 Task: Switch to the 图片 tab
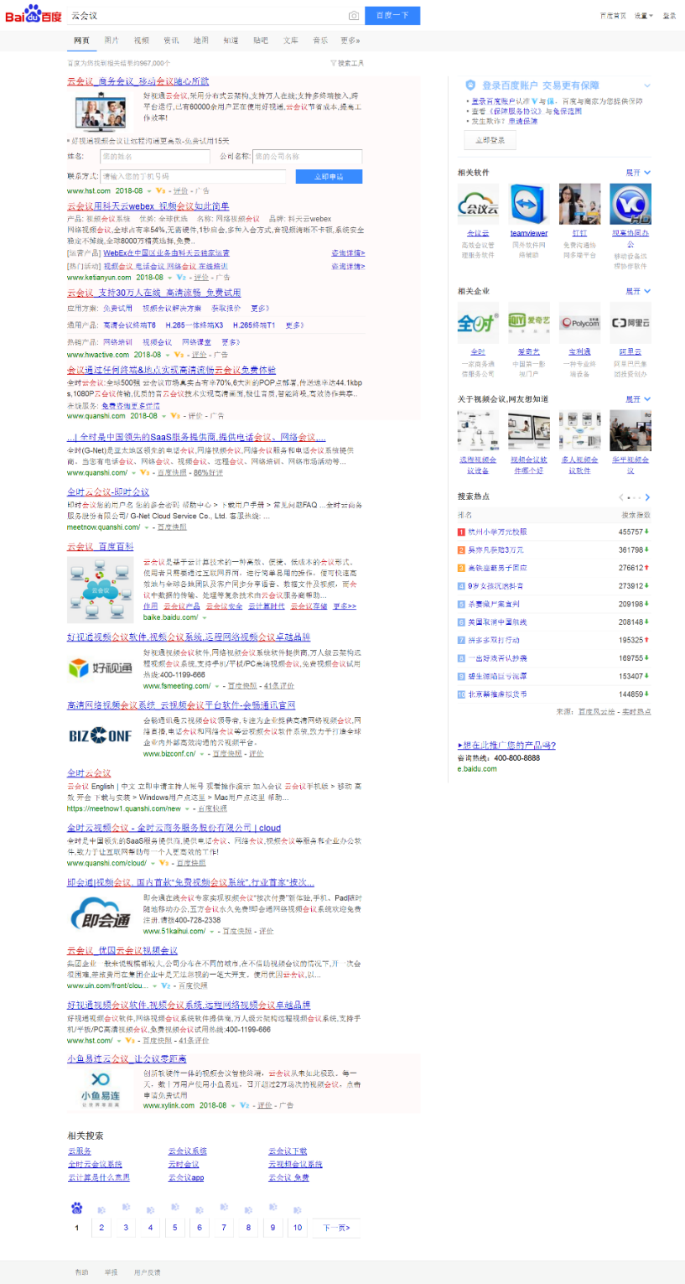tap(112, 40)
